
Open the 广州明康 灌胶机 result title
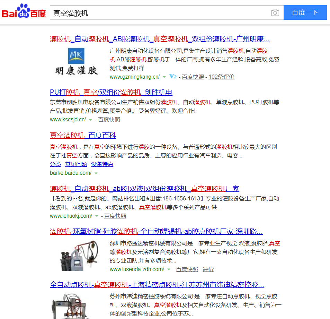160,39
